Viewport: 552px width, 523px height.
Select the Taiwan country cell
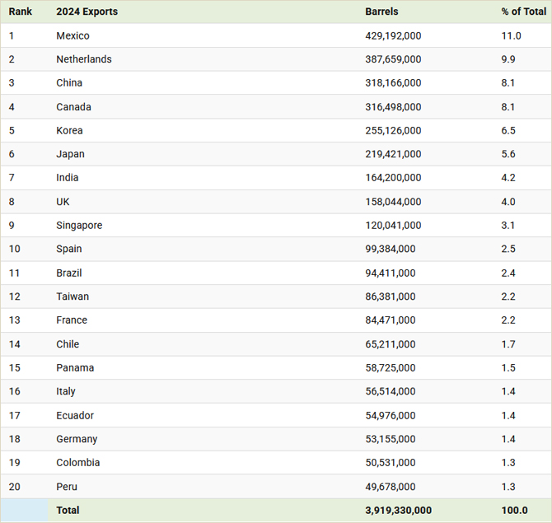[73, 297]
